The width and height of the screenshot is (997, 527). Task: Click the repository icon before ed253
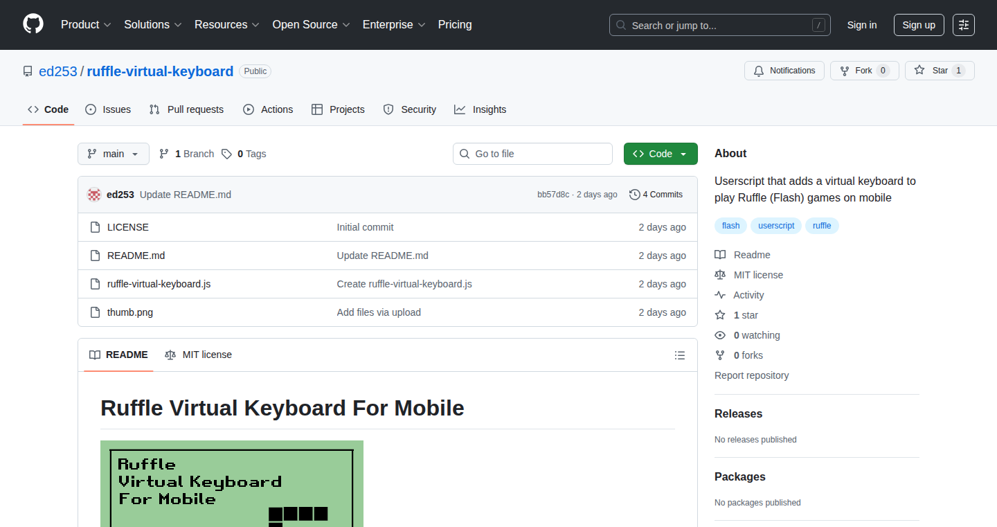[28, 71]
